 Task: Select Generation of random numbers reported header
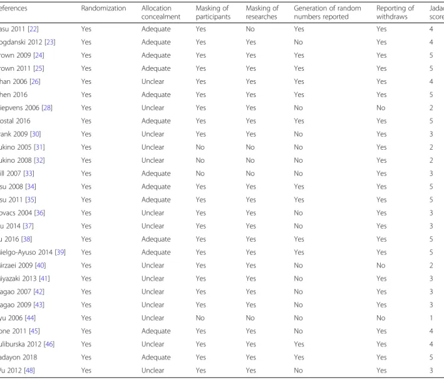tap(328, 13)
